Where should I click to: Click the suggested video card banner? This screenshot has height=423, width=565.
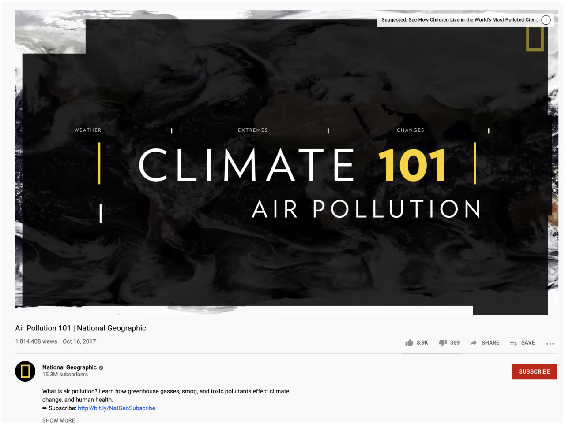coord(465,20)
